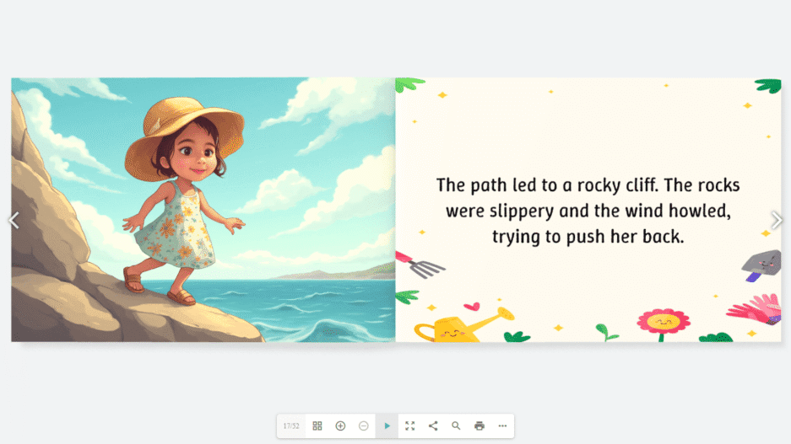Open the page thumbnails grid view

(x=317, y=425)
